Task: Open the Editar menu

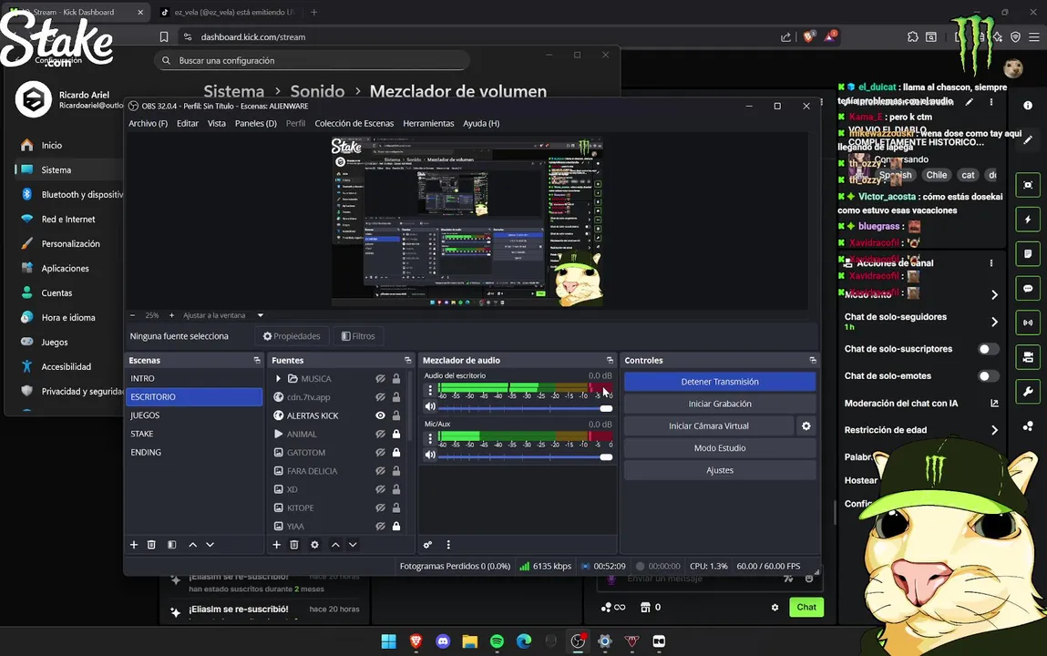Action: (188, 124)
